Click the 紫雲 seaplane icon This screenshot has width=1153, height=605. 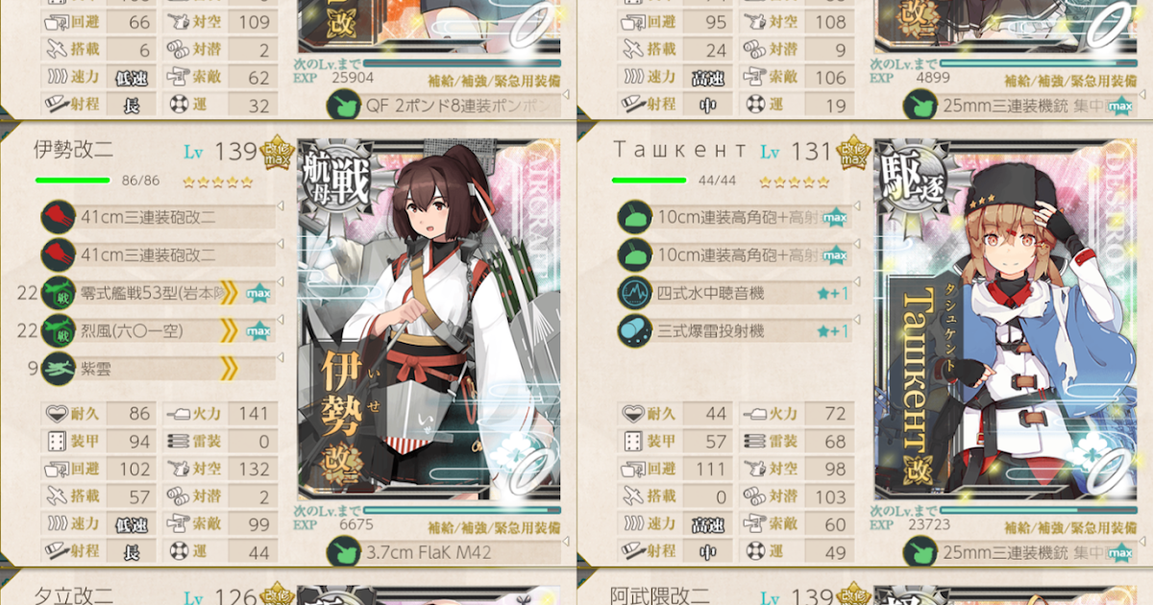click(59, 368)
